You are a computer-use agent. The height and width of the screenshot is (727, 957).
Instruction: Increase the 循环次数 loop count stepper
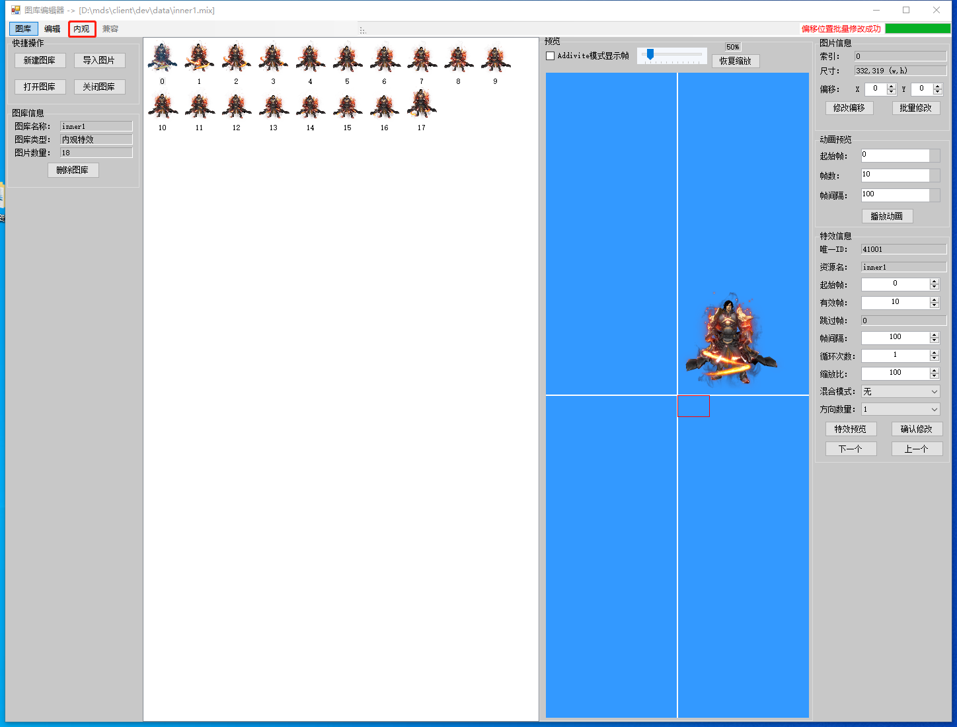tap(934, 353)
